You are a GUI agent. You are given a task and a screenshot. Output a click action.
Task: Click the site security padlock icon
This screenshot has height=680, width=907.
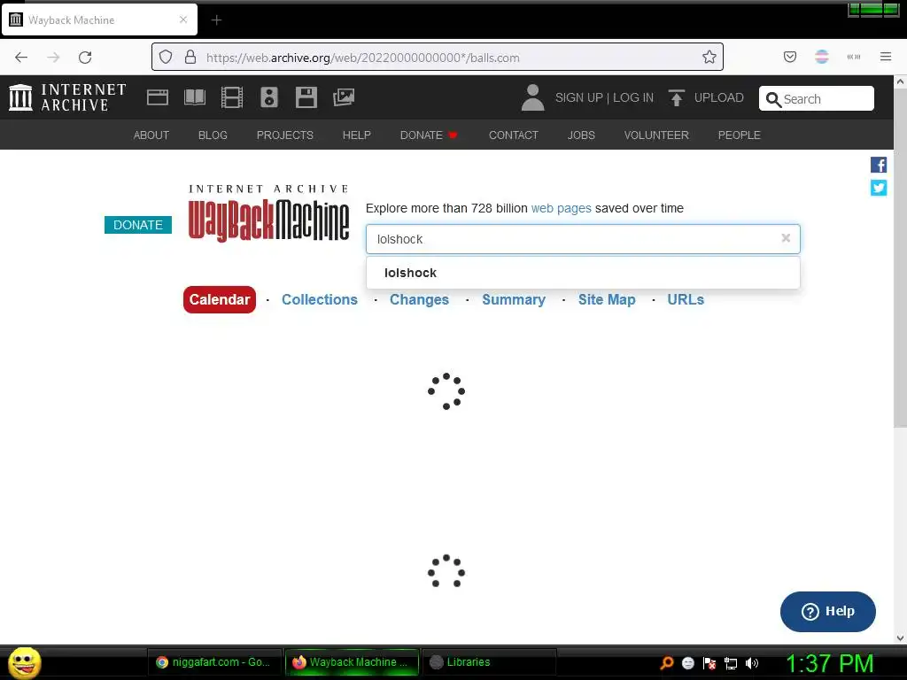point(190,57)
